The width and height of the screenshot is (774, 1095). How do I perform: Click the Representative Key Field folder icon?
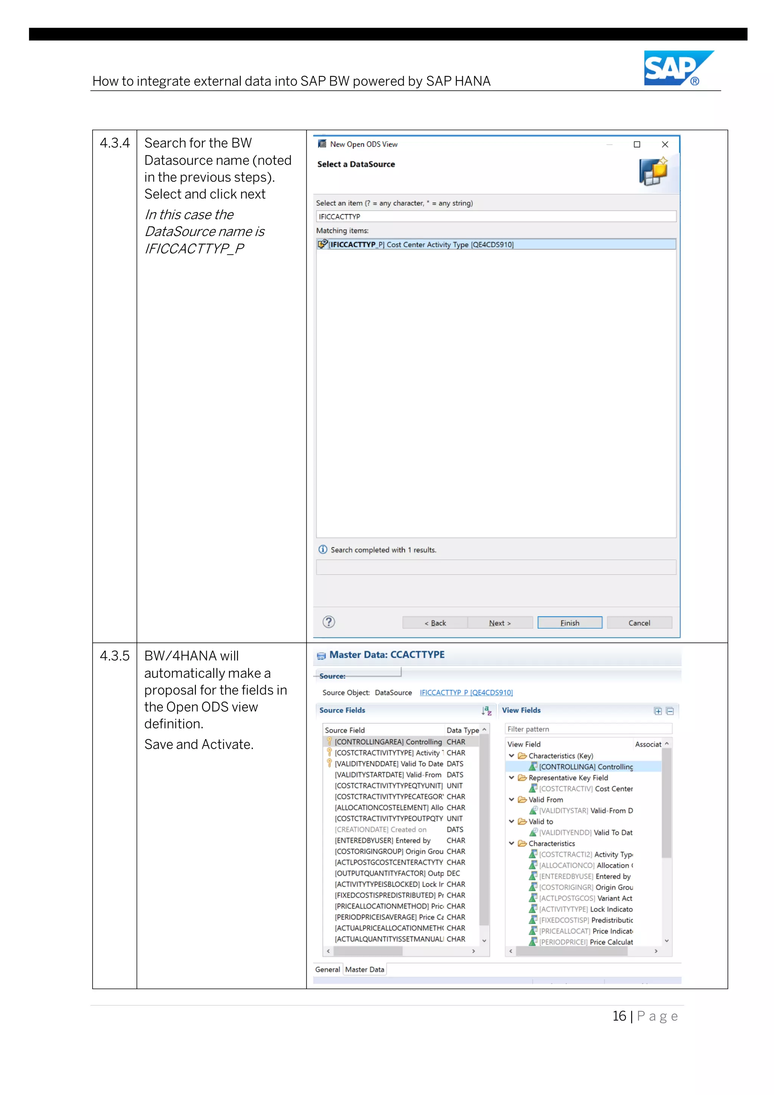(522, 778)
